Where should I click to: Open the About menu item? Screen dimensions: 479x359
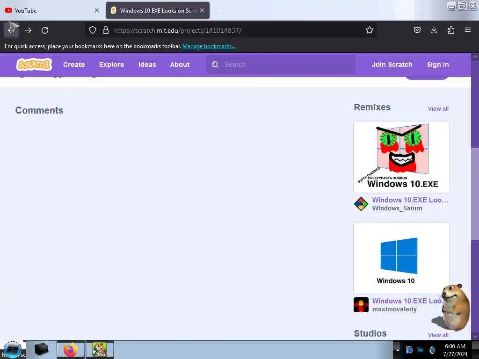pyautogui.click(x=180, y=65)
